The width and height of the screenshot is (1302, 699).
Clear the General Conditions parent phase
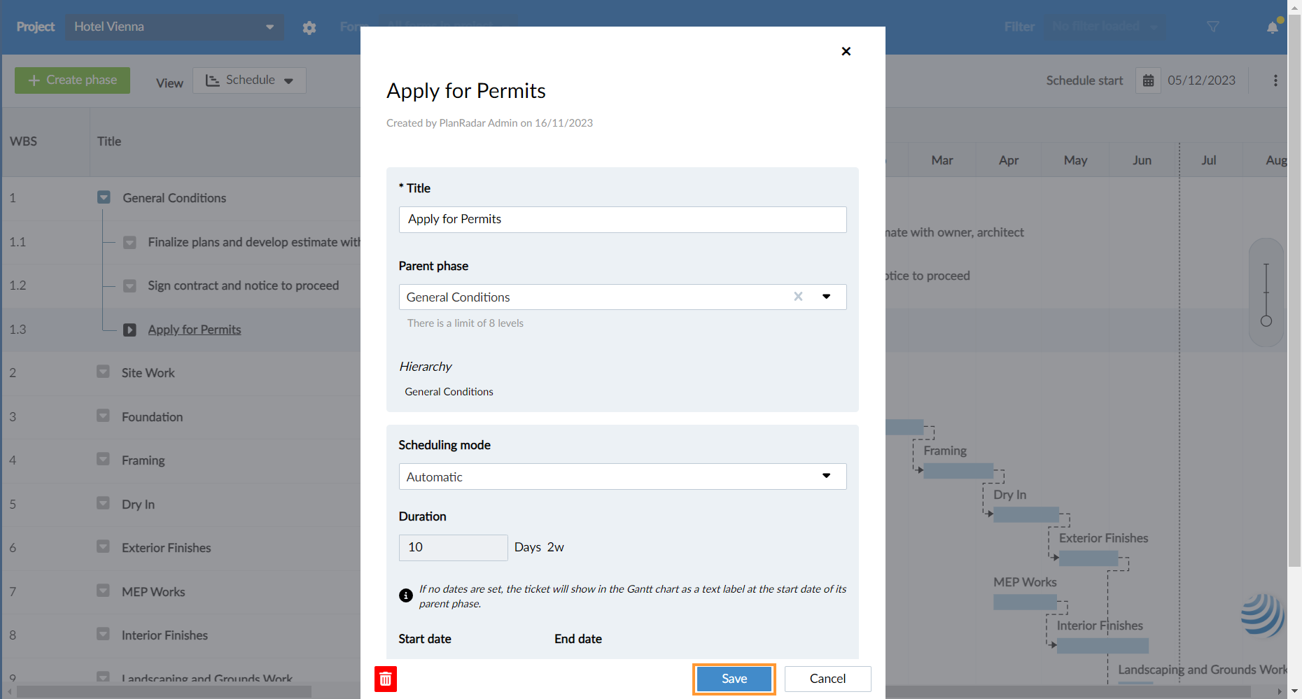coord(798,297)
